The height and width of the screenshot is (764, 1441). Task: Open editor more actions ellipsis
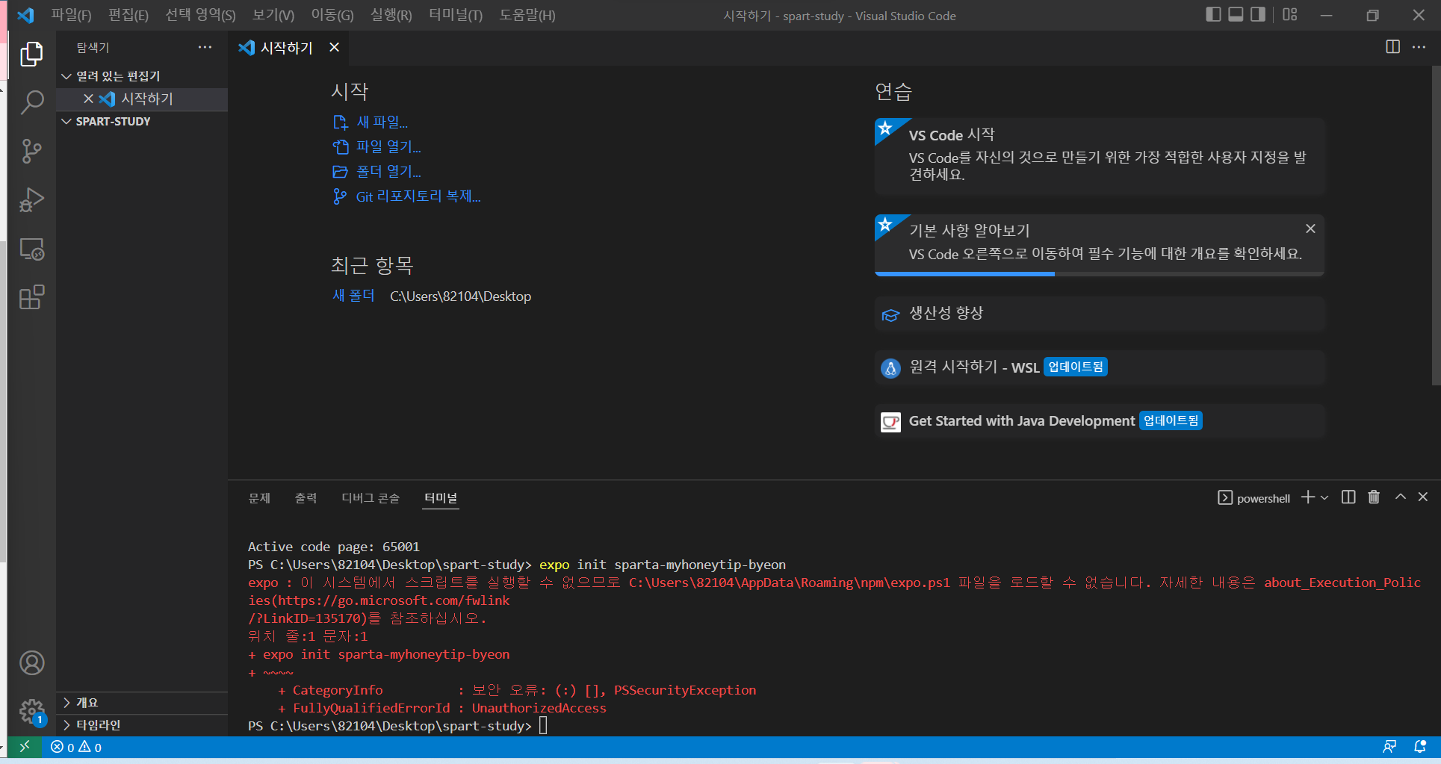pyautogui.click(x=1419, y=47)
